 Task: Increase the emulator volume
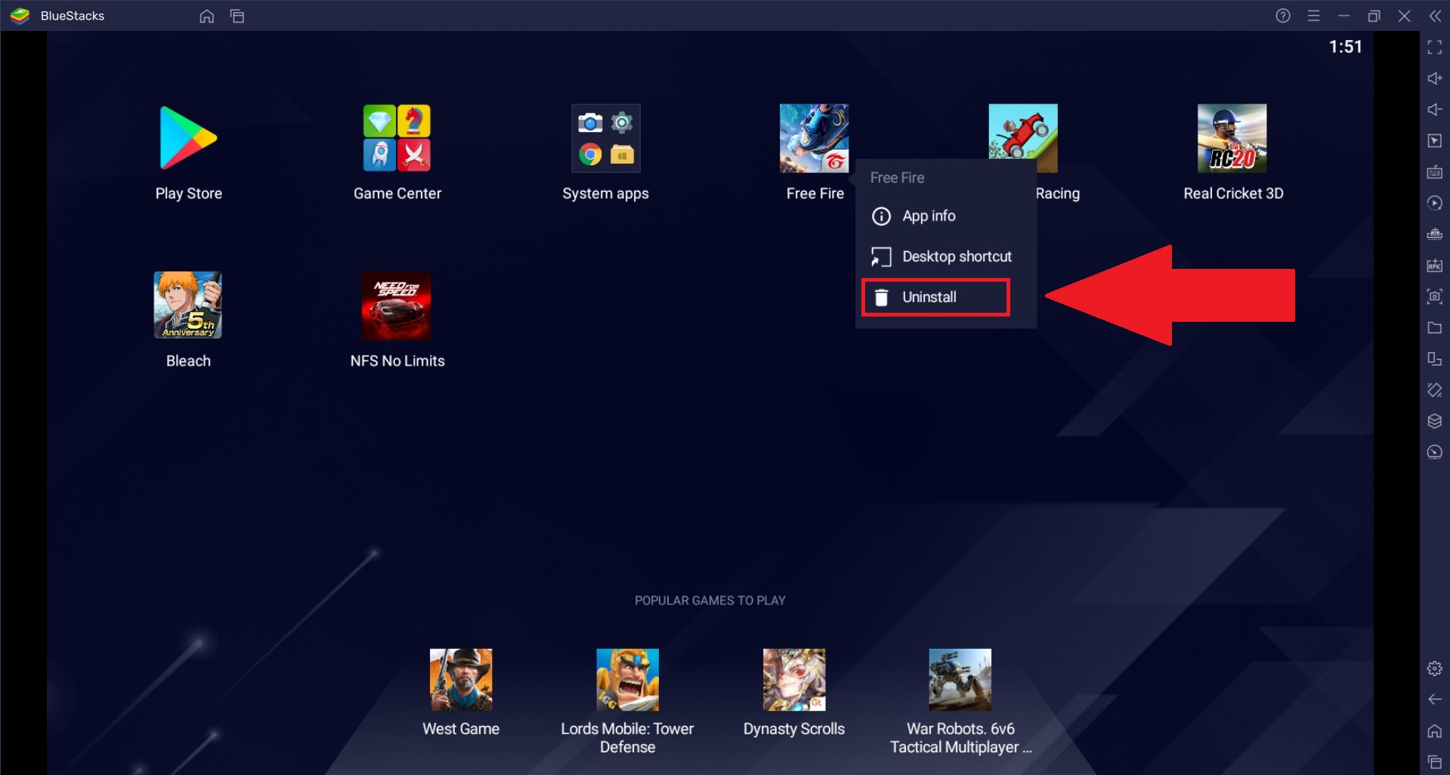click(x=1433, y=78)
